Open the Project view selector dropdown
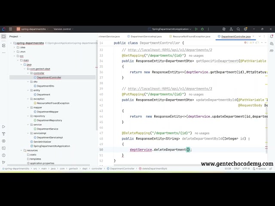 tap(15, 36)
